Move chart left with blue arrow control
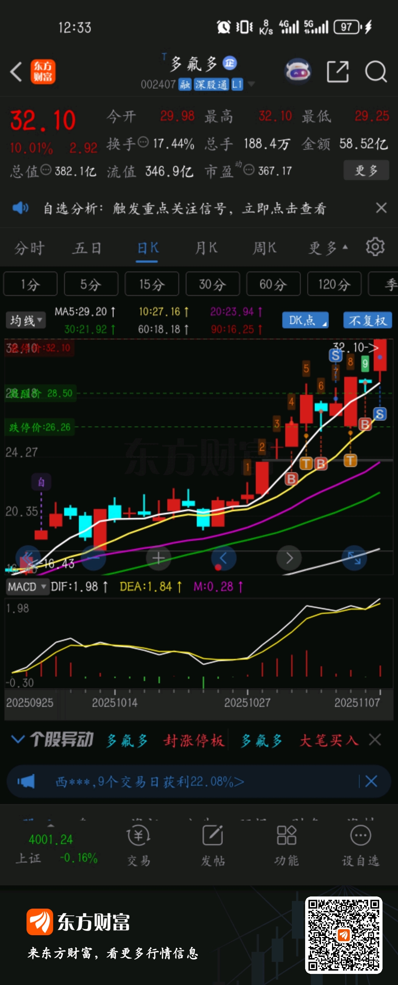Viewport: 398px width, 985px height. coord(223,558)
